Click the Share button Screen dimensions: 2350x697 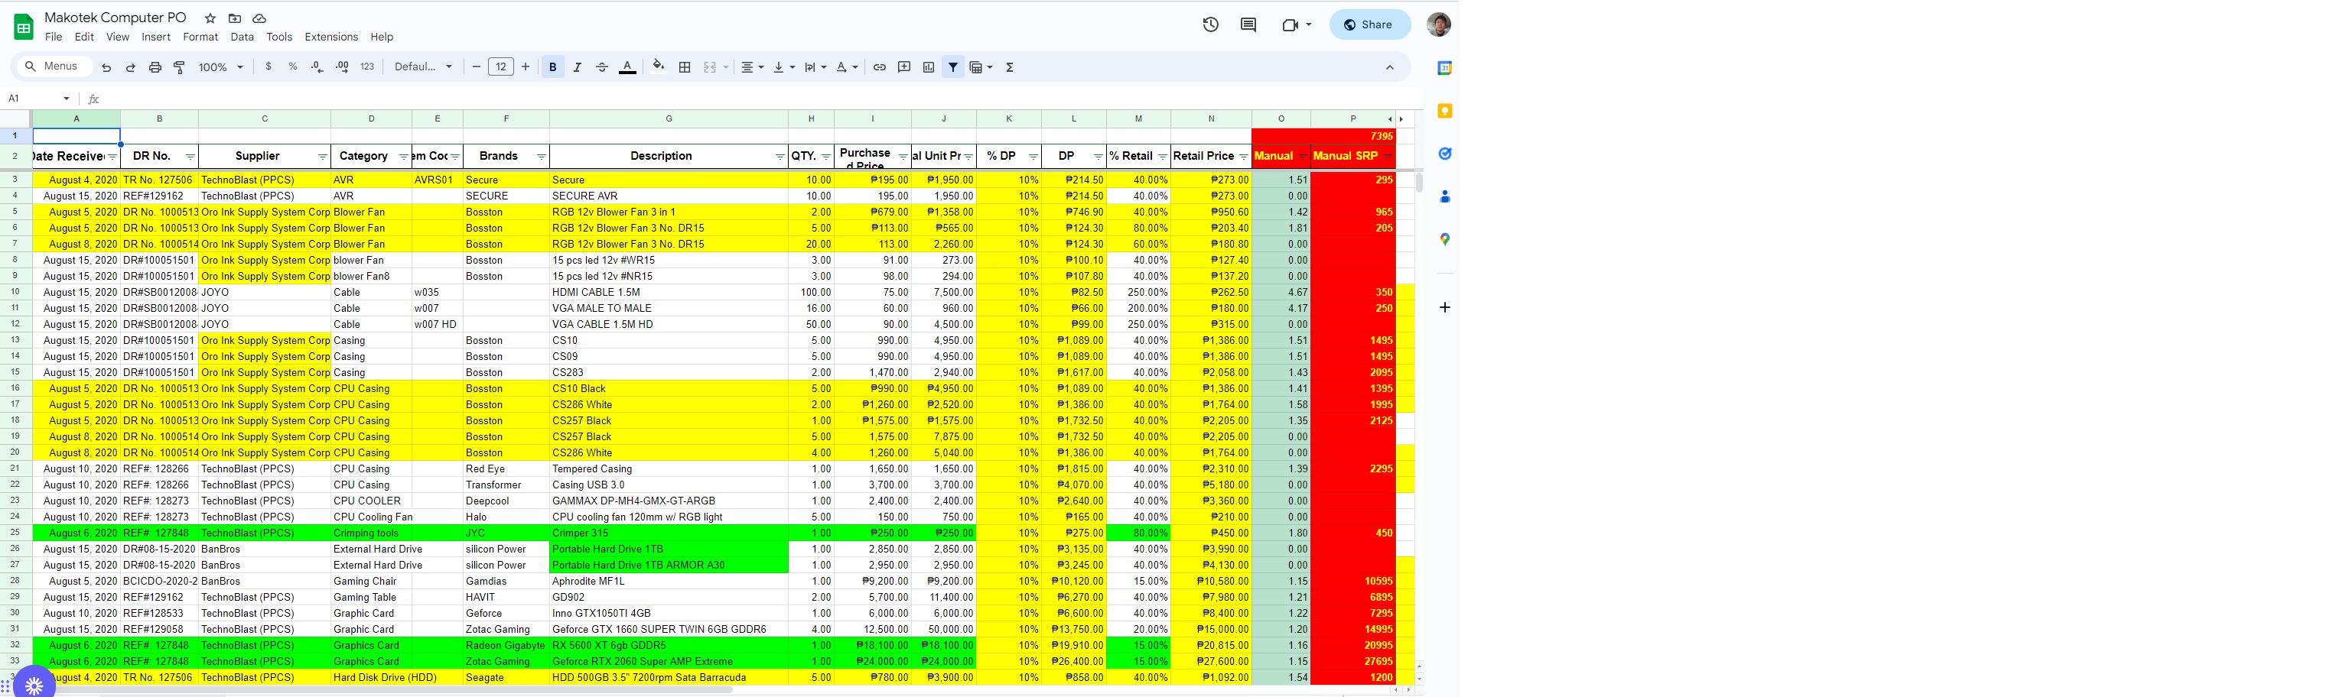click(x=1369, y=24)
